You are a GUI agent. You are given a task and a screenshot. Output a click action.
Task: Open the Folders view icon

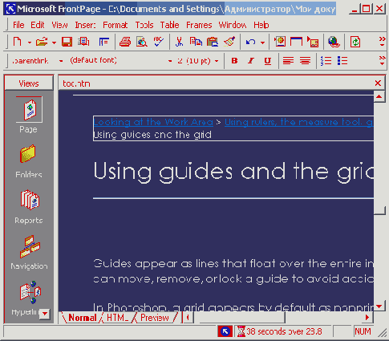coord(28,154)
